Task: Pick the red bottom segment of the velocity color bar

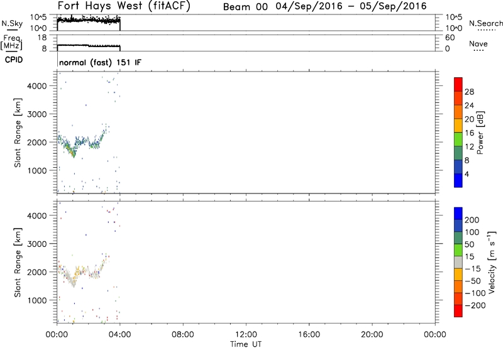Action: tap(458, 311)
